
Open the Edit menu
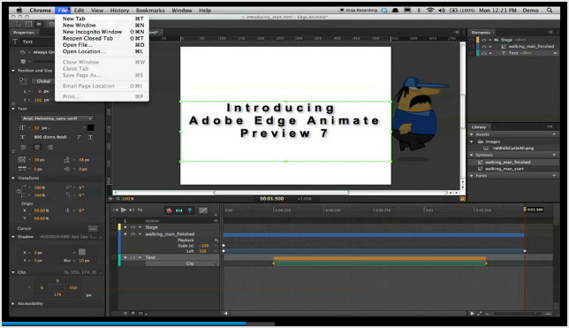80,11
